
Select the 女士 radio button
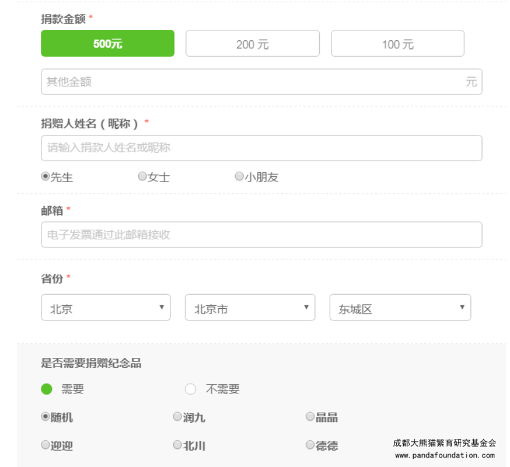pos(142,176)
